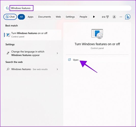Expand the language setting result chevron
Screen dimensions: 136x127
coord(57,53)
